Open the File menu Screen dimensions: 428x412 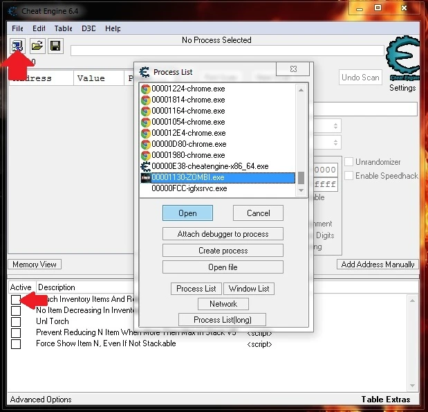pyautogui.click(x=17, y=28)
